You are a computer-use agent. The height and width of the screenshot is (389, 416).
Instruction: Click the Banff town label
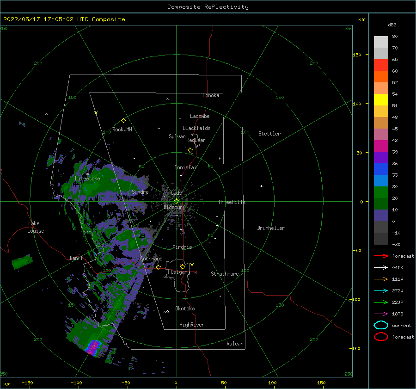click(x=76, y=258)
